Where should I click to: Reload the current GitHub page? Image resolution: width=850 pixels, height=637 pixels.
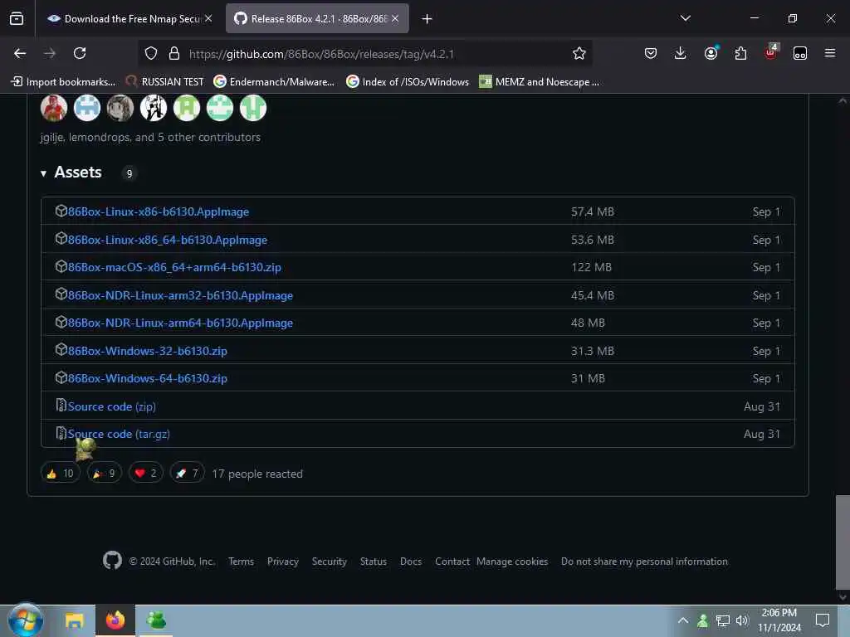click(80, 53)
